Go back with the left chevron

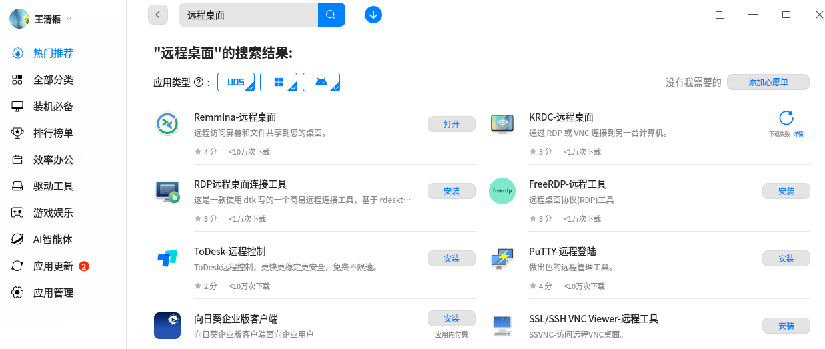click(x=158, y=15)
